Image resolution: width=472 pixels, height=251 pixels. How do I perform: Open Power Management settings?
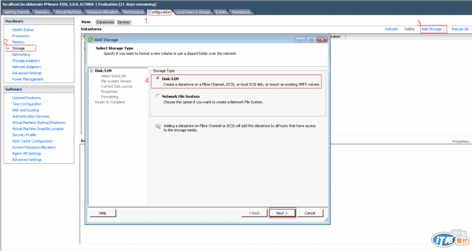pos(28,80)
